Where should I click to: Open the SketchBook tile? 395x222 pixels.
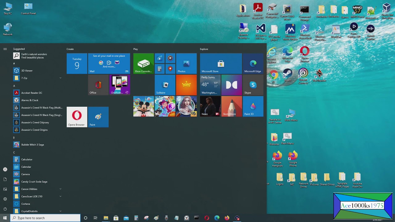(x=231, y=106)
